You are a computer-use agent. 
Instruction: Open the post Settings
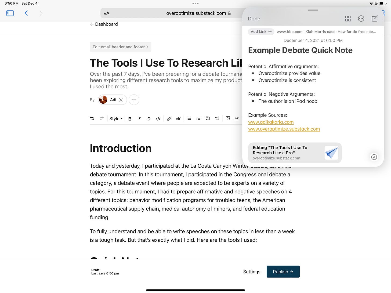point(252,272)
